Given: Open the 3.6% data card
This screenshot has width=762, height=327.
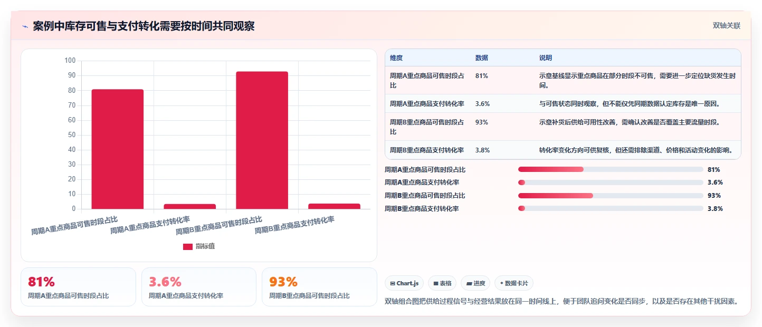Looking at the screenshot, I should pos(199,287).
